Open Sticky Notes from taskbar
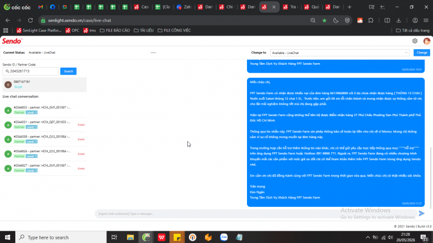 click(x=177, y=237)
